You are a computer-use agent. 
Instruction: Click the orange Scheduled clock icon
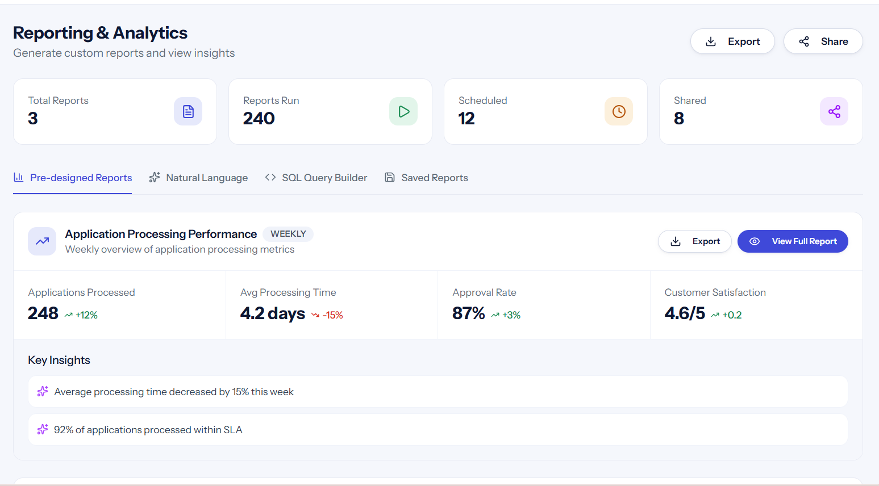[619, 111]
